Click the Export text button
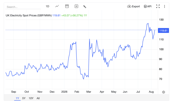 (136, 6)
